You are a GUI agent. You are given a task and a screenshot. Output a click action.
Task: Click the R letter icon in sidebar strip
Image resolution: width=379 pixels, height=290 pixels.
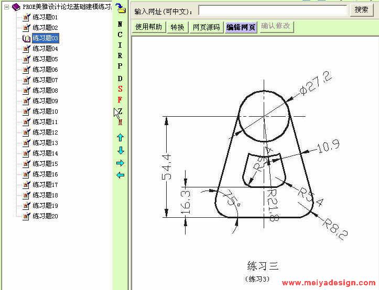[x=120, y=55]
